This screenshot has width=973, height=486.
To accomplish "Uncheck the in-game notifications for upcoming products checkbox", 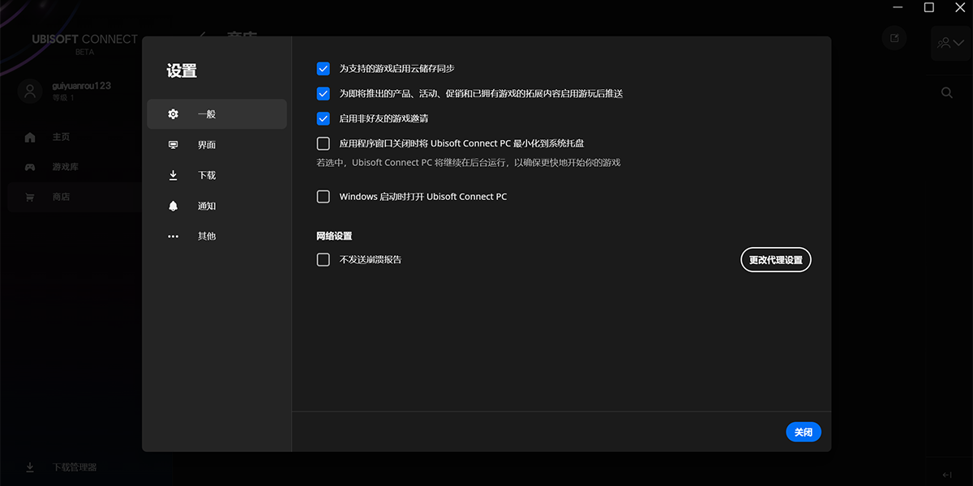I will coord(324,94).
